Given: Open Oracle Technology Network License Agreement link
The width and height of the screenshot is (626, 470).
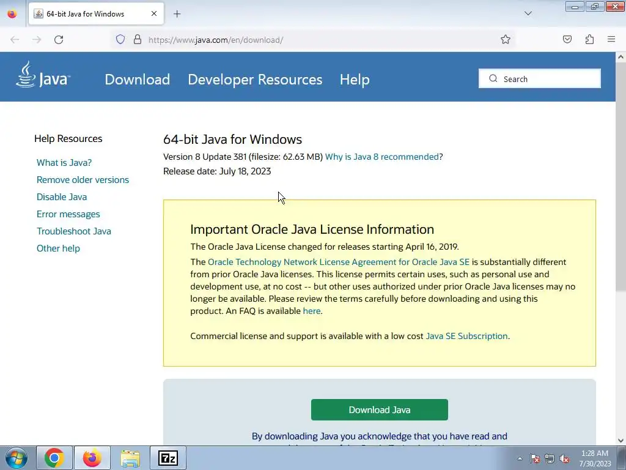Looking at the screenshot, I should 339,262.
